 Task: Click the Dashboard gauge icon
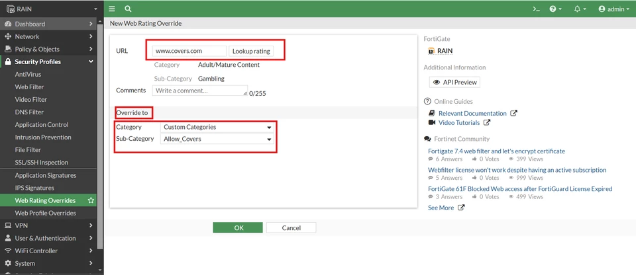point(8,24)
